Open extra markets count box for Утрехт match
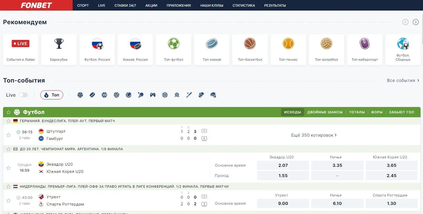The width and height of the screenshot is (423, 214). (x=204, y=204)
